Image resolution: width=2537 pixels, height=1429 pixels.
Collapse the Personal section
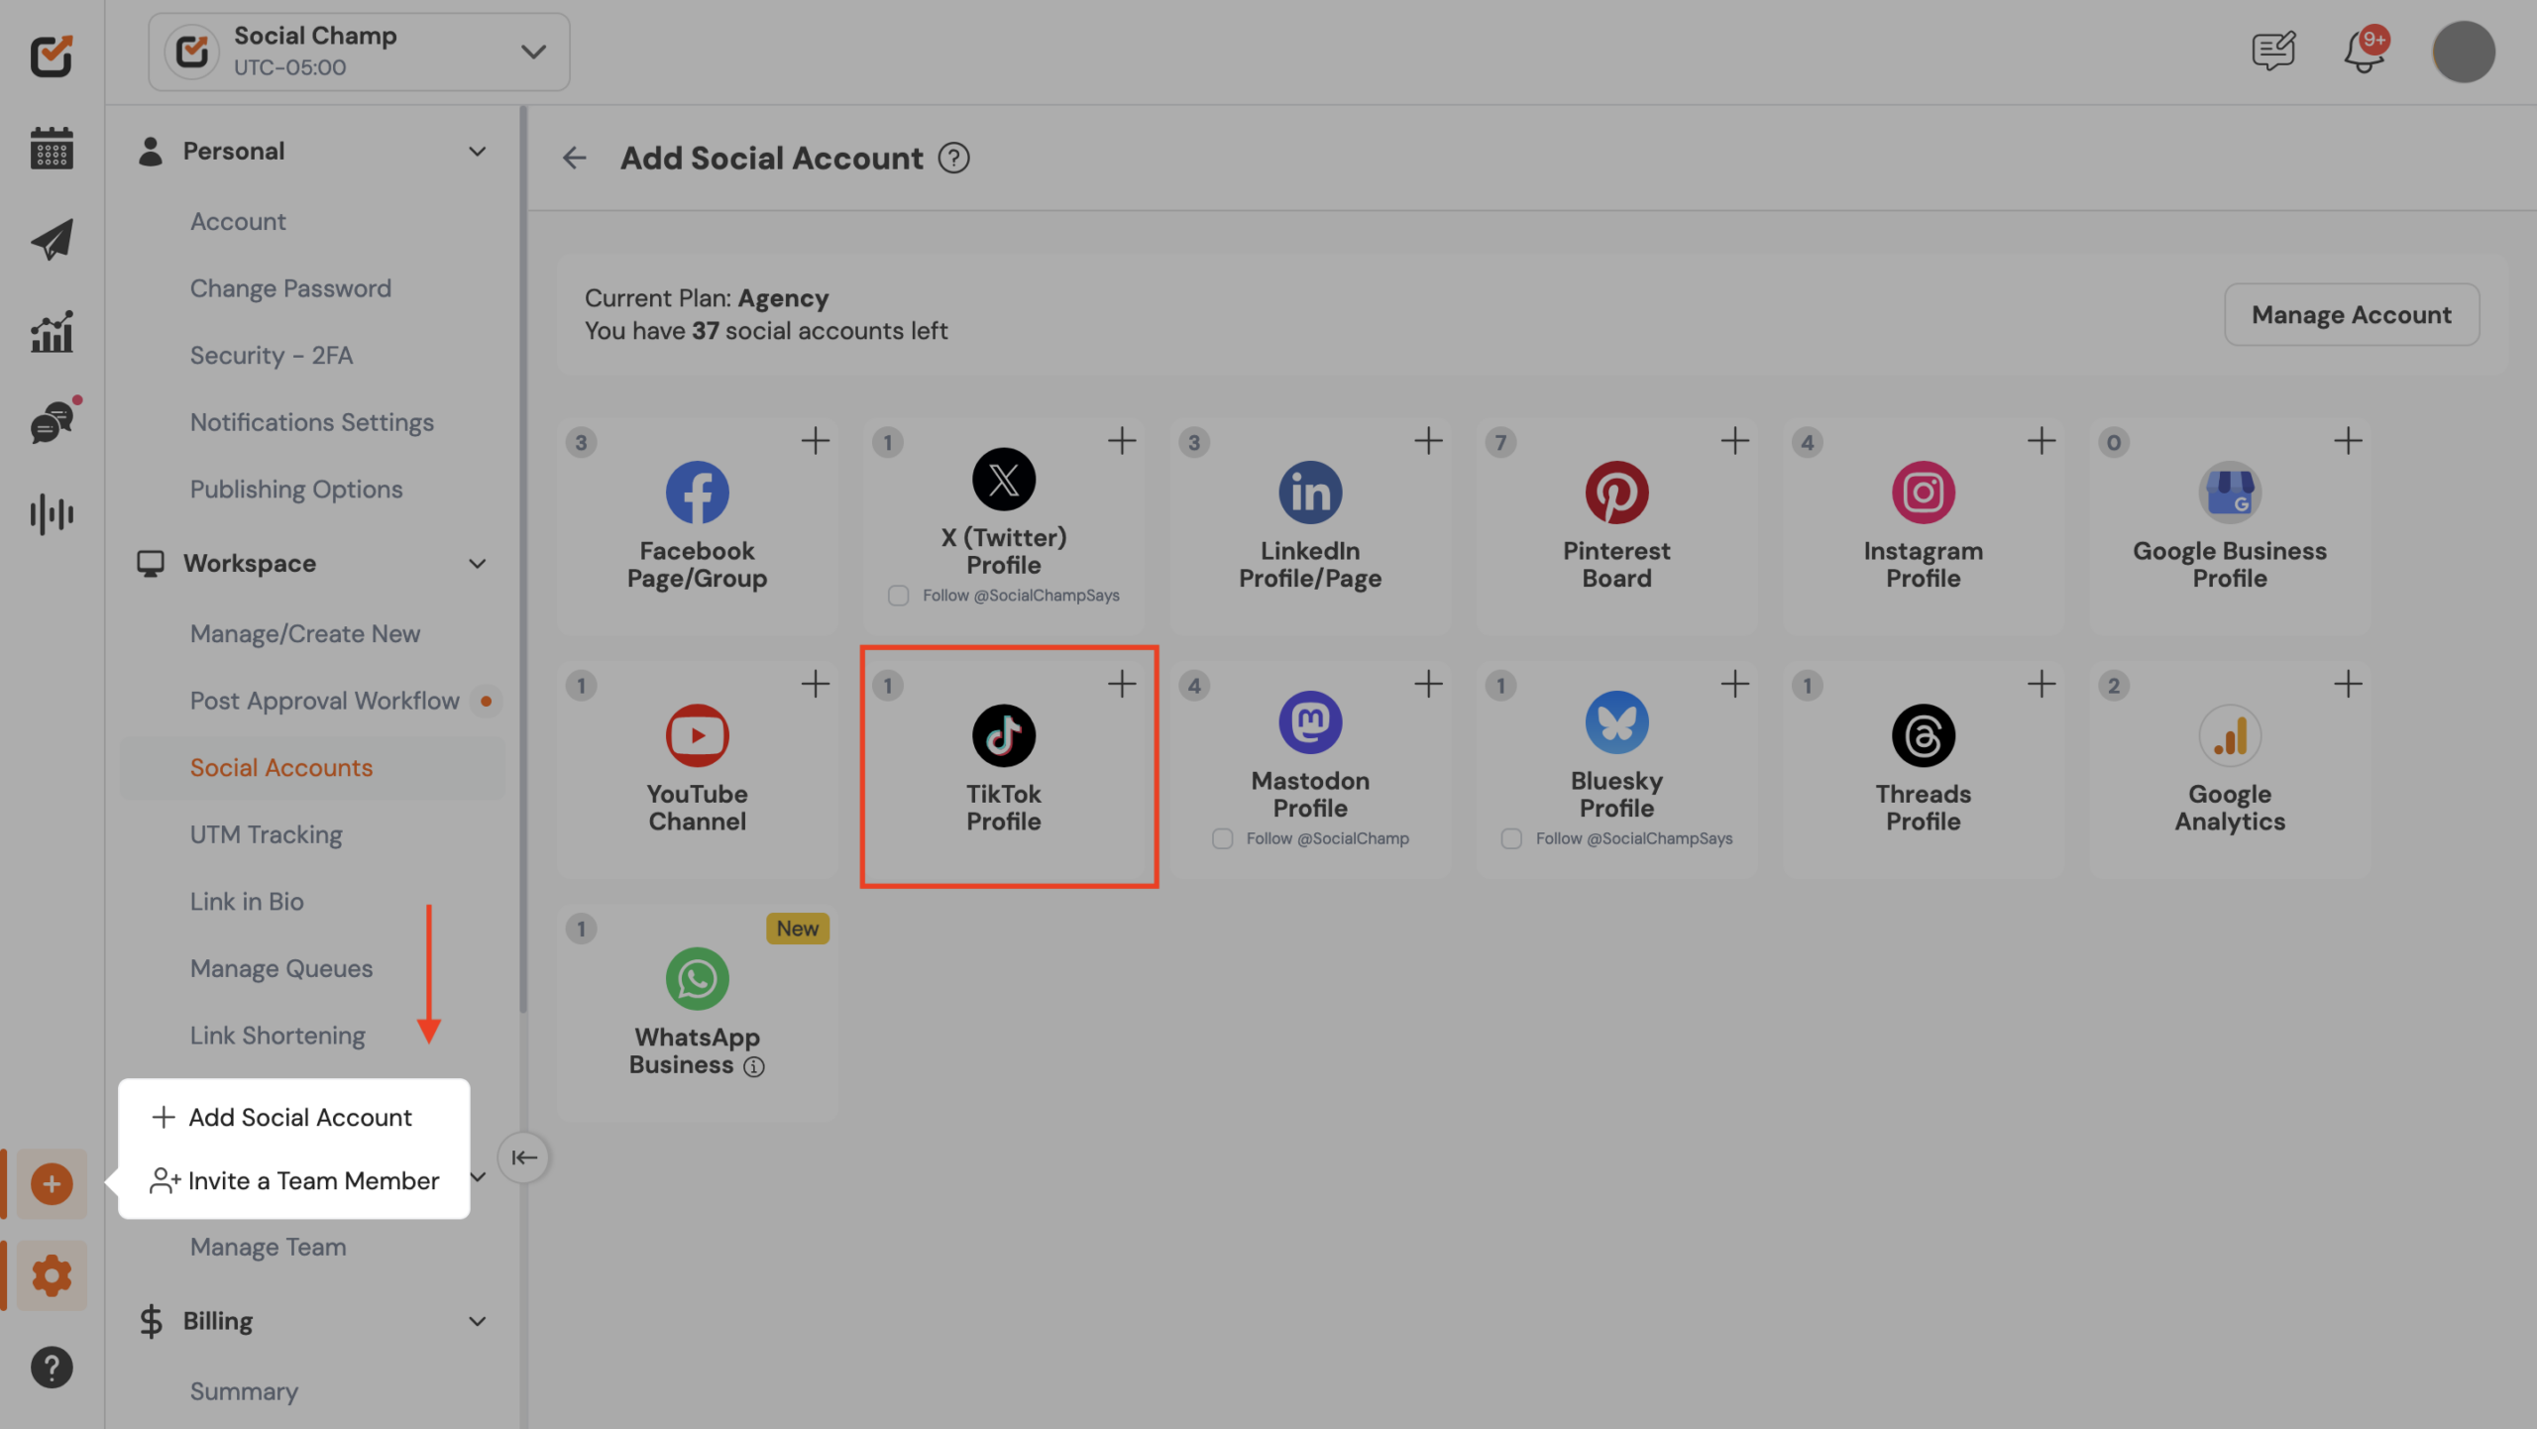[x=477, y=152]
